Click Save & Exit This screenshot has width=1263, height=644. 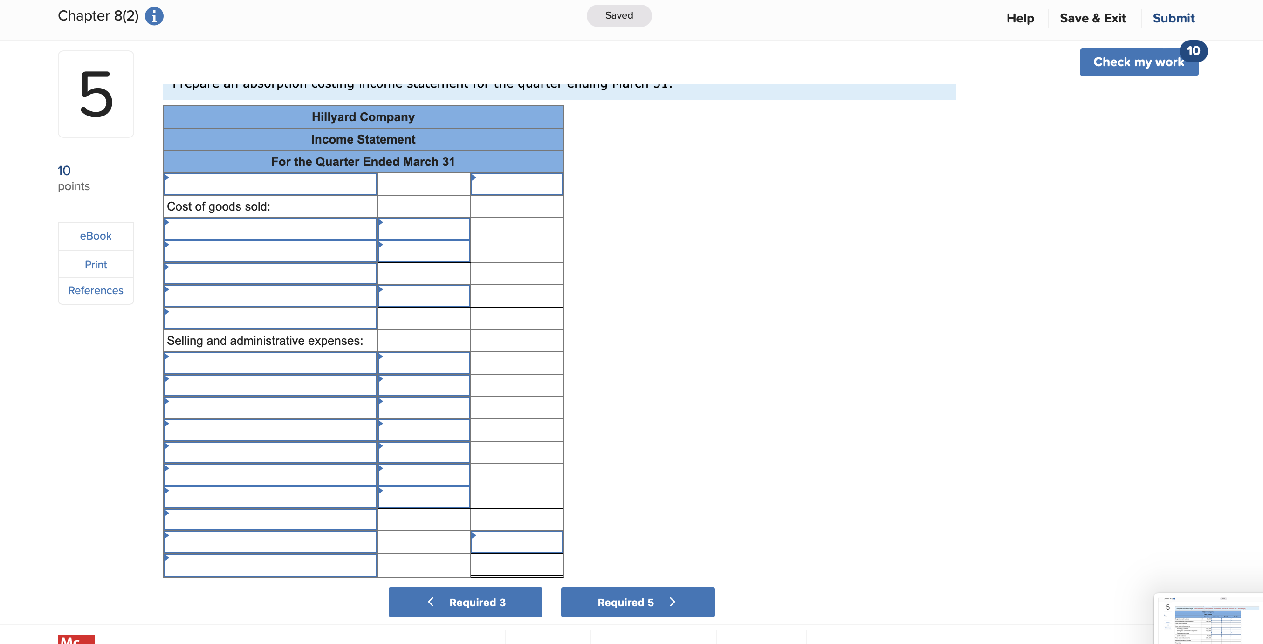point(1092,18)
